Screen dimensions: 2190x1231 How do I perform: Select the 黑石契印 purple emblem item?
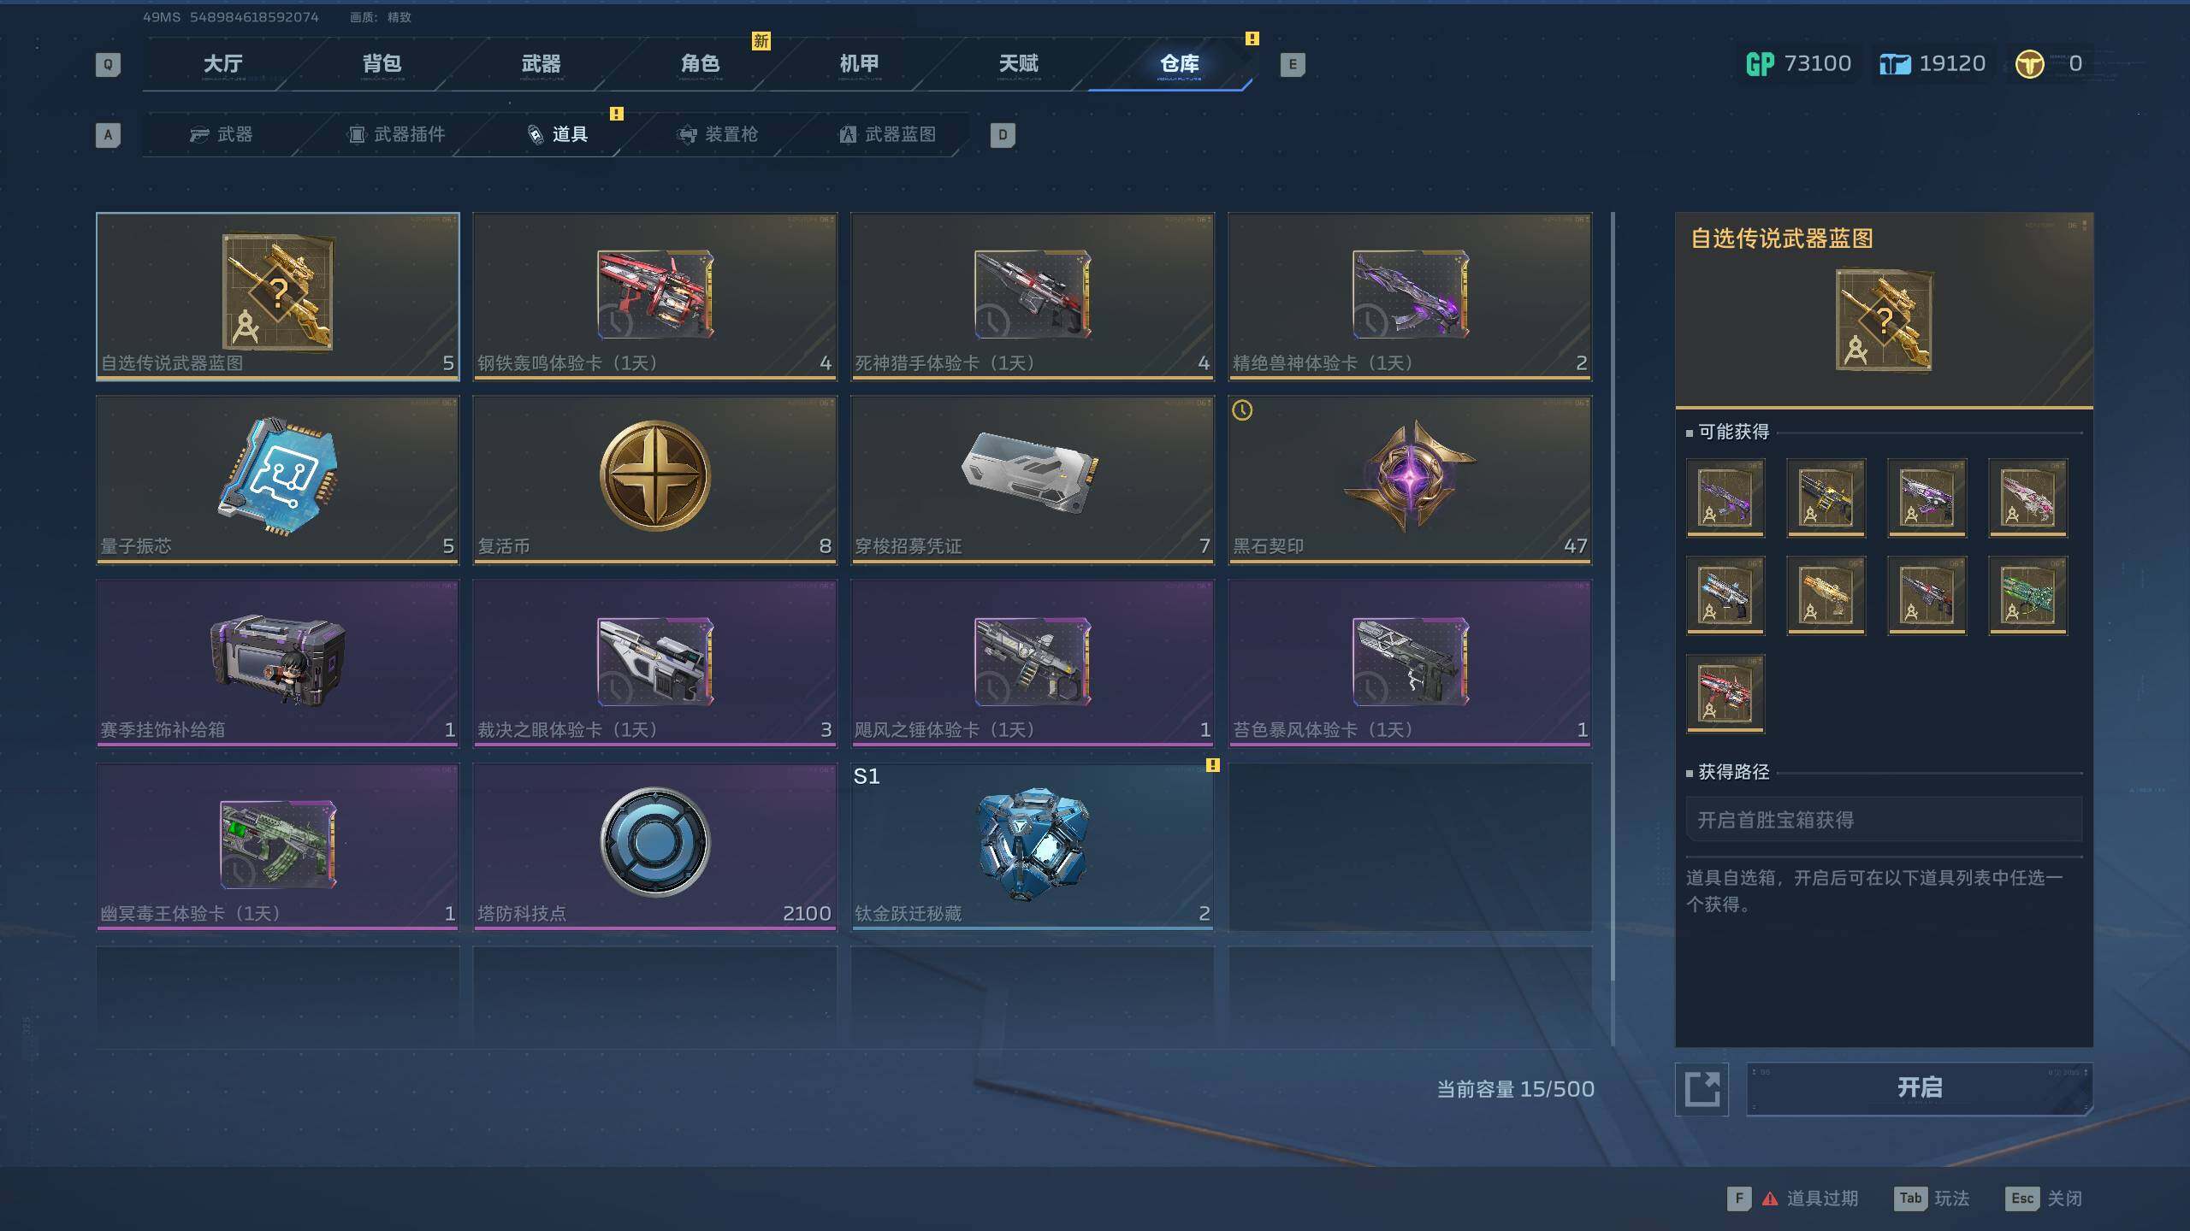(x=1410, y=480)
